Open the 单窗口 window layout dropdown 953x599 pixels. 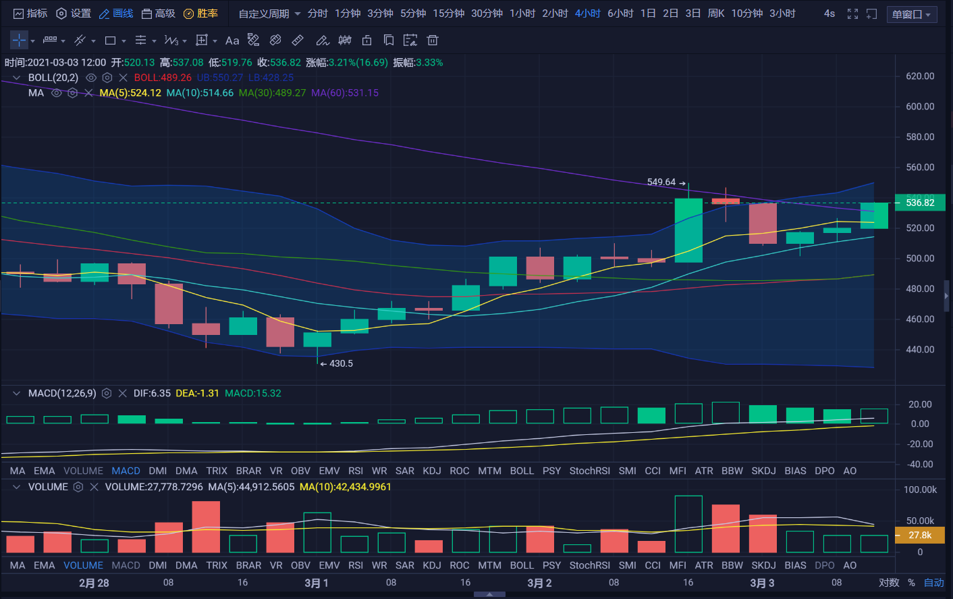click(911, 14)
